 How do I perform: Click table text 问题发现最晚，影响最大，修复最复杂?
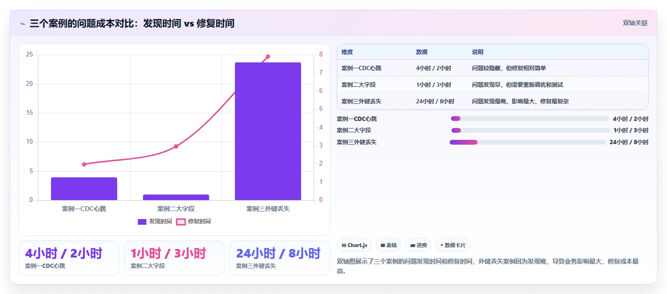(520, 101)
